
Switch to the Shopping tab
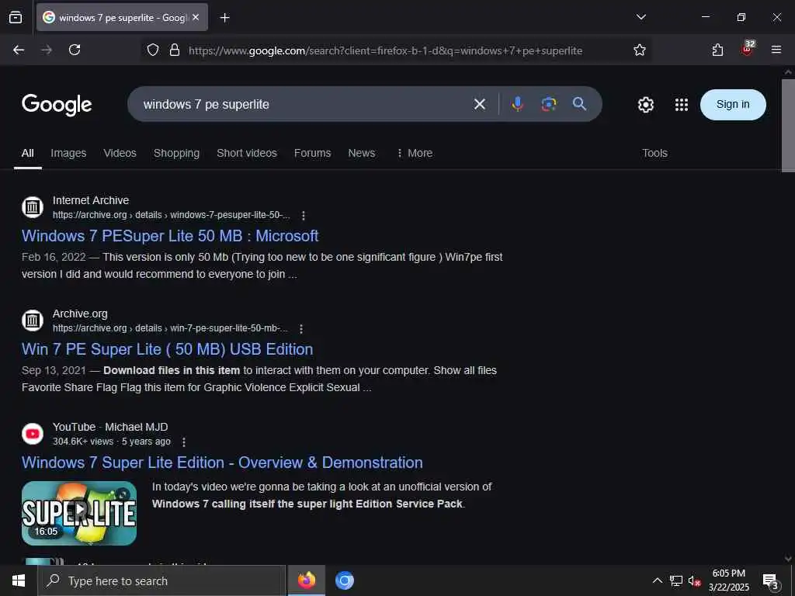(176, 153)
